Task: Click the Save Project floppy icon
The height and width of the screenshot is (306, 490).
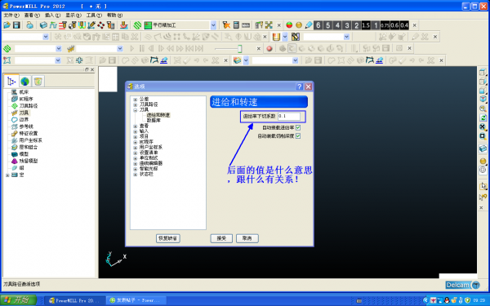Action: tap(16, 25)
